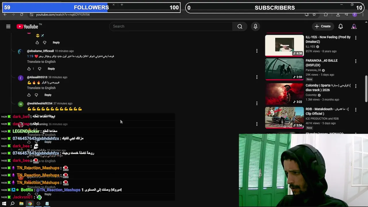This screenshot has height=207, width=368.
Task: Open RDB Matakdouch video thumbnail
Action: coord(284,118)
